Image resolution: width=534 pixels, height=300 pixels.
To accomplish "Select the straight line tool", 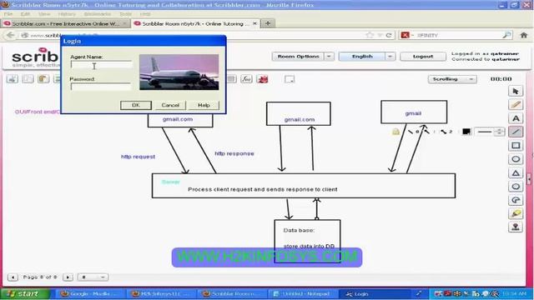I will coord(516,132).
